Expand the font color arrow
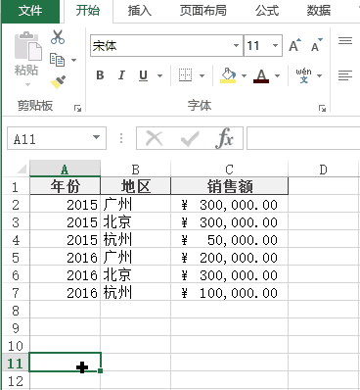 (x=277, y=75)
